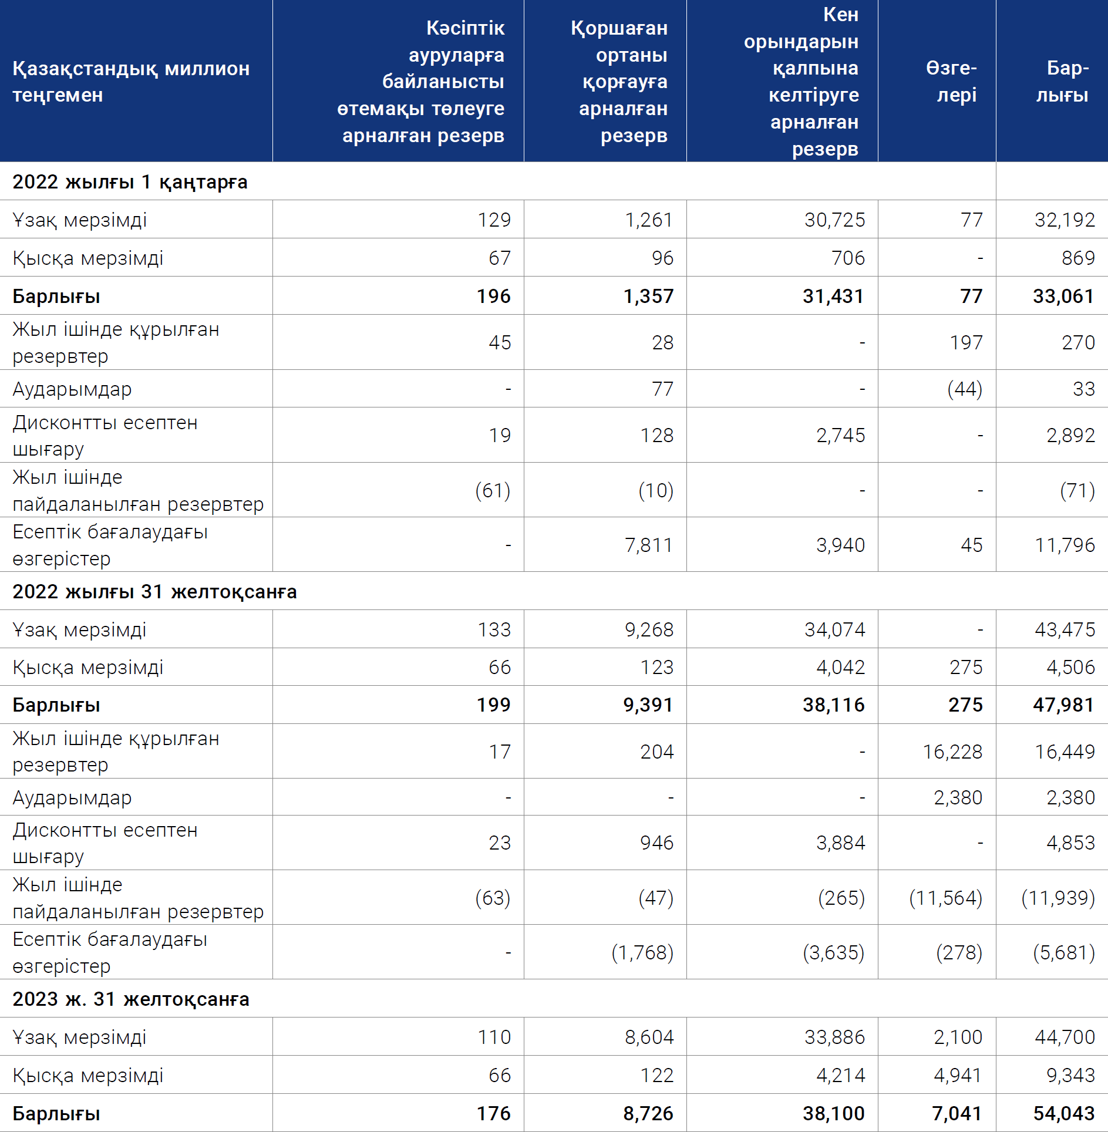Select the bold value 9,391

pos(648,705)
